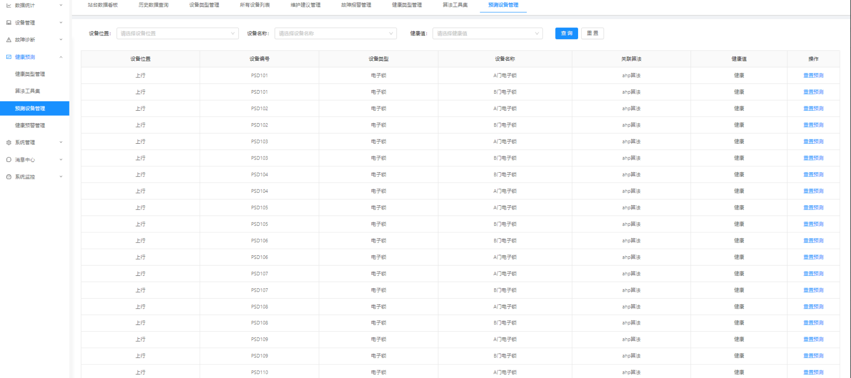This screenshot has width=851, height=378.
Task: Switch to the 故障报警管理 tab
Action: click(x=356, y=5)
